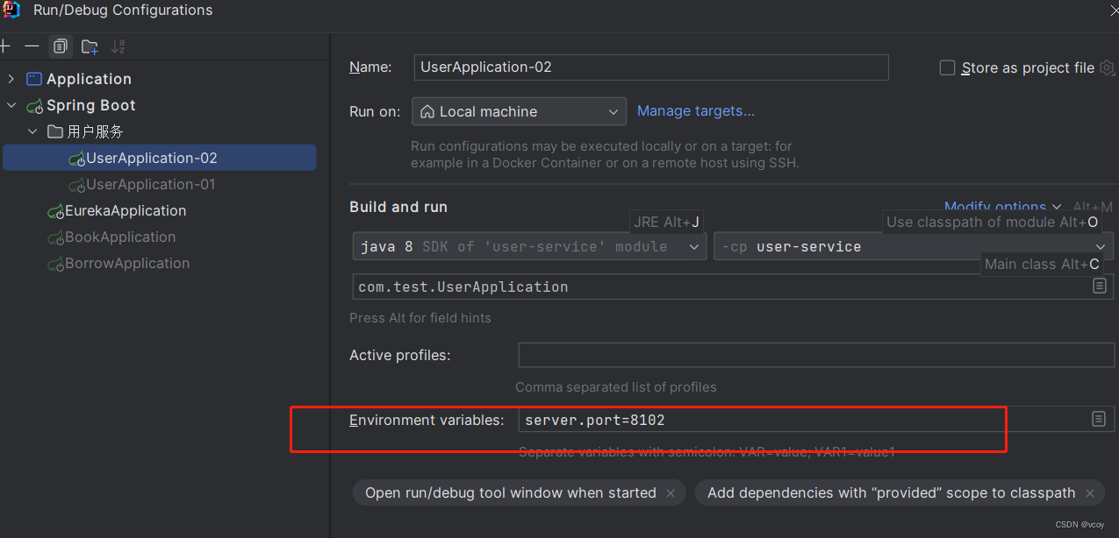Collapse the Spring Boot tree node
1119x538 pixels.
11,105
